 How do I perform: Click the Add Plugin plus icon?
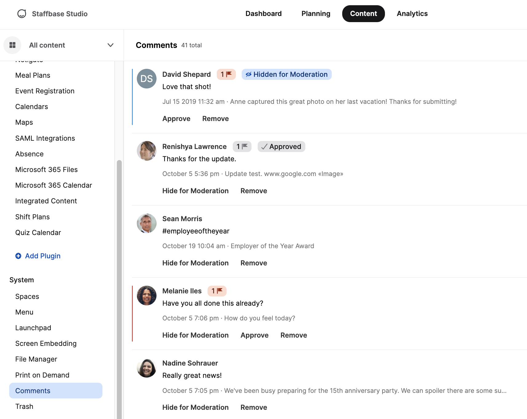click(x=18, y=256)
